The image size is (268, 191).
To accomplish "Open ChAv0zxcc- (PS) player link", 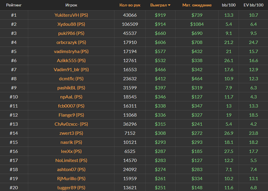I will pos(71,124).
